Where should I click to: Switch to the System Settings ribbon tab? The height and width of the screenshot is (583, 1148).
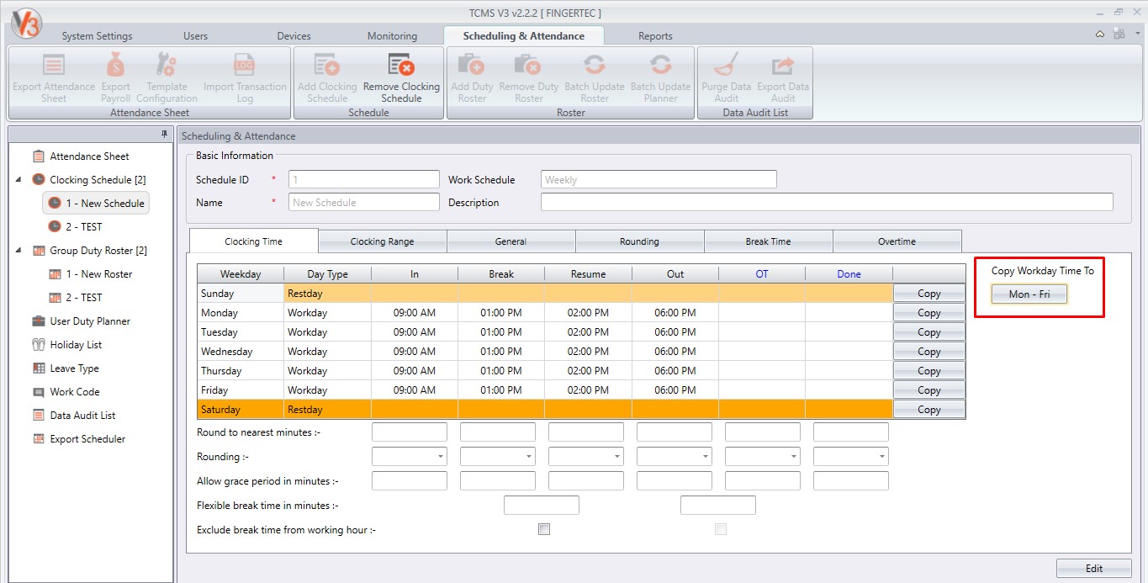pos(97,36)
